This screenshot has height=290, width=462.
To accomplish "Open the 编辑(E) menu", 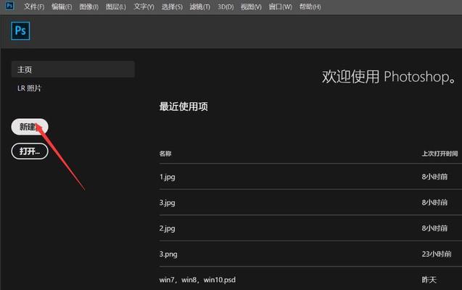I will point(62,7).
